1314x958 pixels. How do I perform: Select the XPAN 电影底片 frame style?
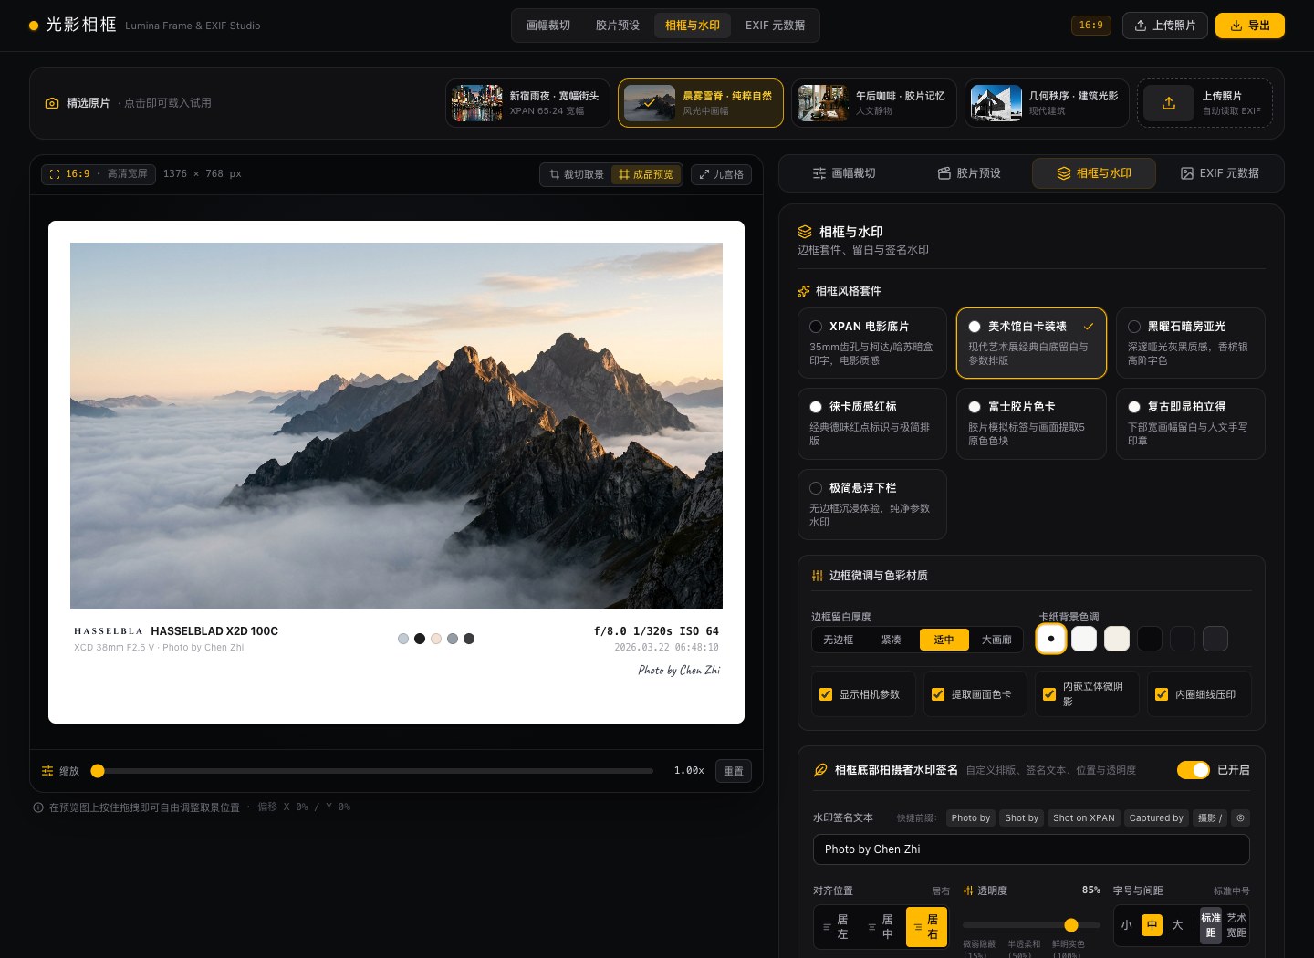(x=871, y=343)
